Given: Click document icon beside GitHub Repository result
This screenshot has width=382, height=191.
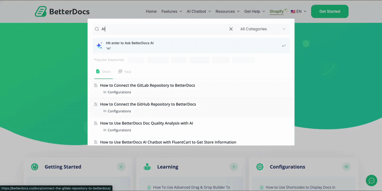Looking at the screenshot, I should pyautogui.click(x=96, y=104).
